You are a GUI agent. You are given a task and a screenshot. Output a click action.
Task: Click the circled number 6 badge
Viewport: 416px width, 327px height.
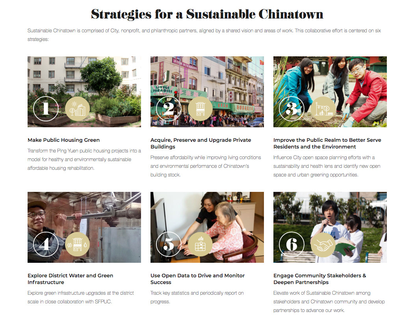pos(291,244)
